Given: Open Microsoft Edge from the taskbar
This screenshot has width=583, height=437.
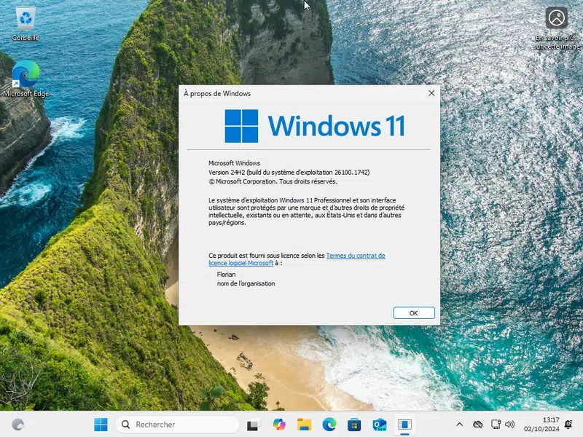Looking at the screenshot, I should pyautogui.click(x=329, y=425).
